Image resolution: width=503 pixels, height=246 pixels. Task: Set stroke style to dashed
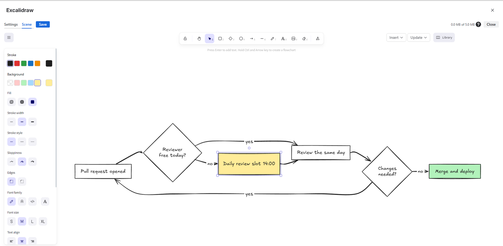[22, 142]
